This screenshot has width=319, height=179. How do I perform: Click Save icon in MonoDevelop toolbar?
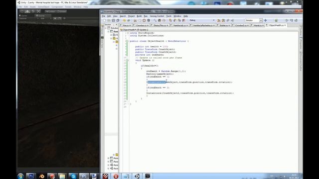[113, 20]
